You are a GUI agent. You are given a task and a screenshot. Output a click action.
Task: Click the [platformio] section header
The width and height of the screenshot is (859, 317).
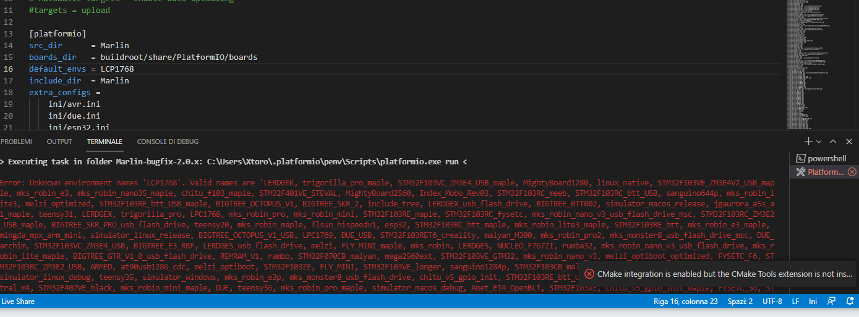click(58, 33)
